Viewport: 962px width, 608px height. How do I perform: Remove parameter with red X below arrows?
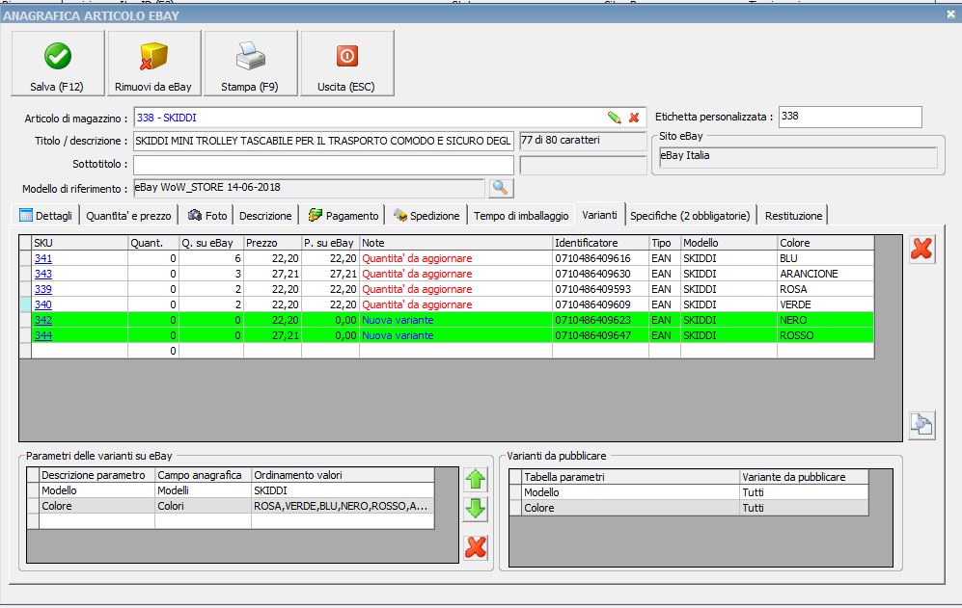pyautogui.click(x=476, y=547)
